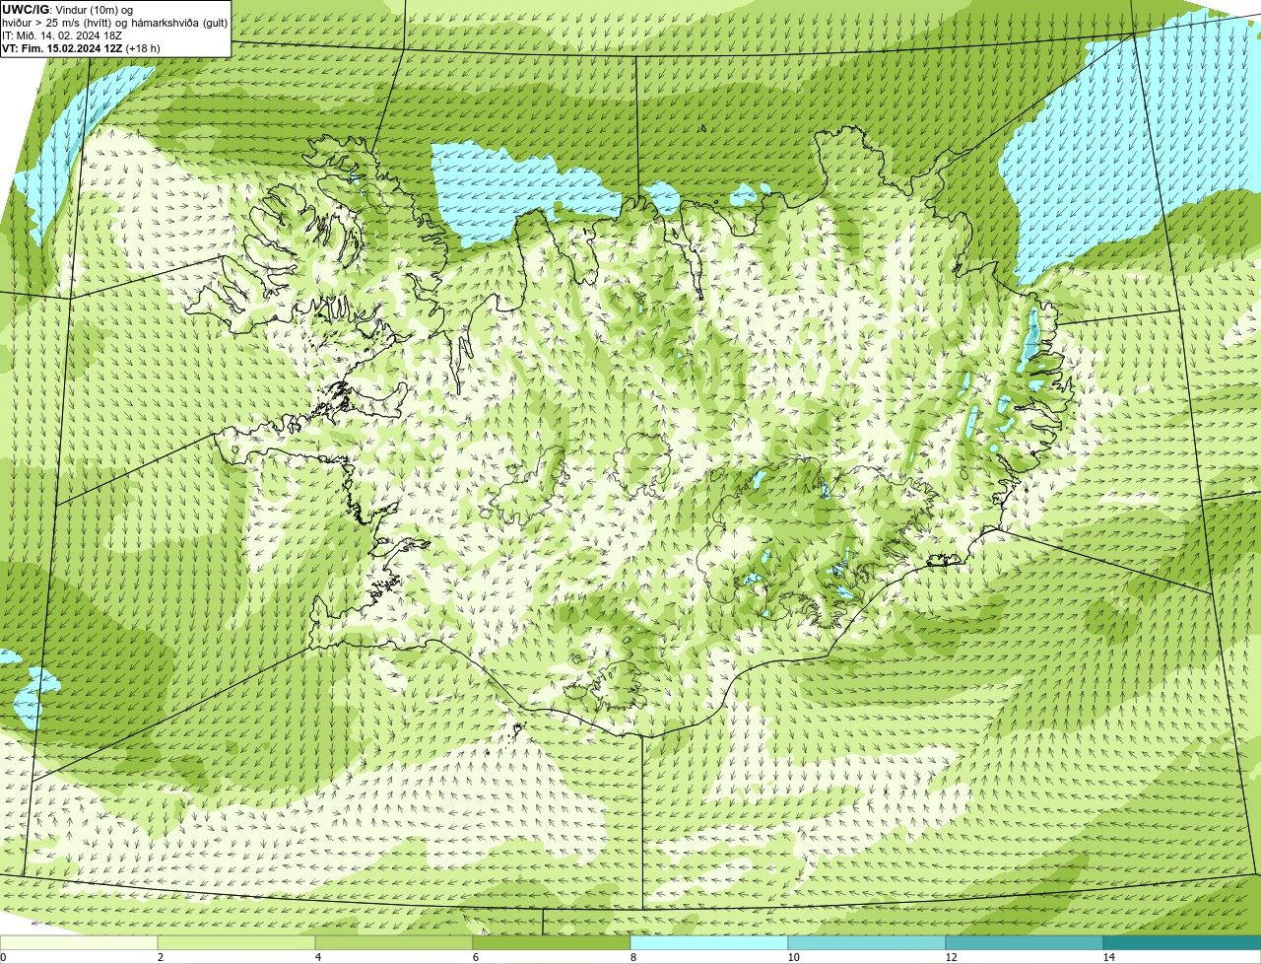Click the light green 2–4 m/s legend swatch
The height and width of the screenshot is (964, 1261).
point(236,942)
